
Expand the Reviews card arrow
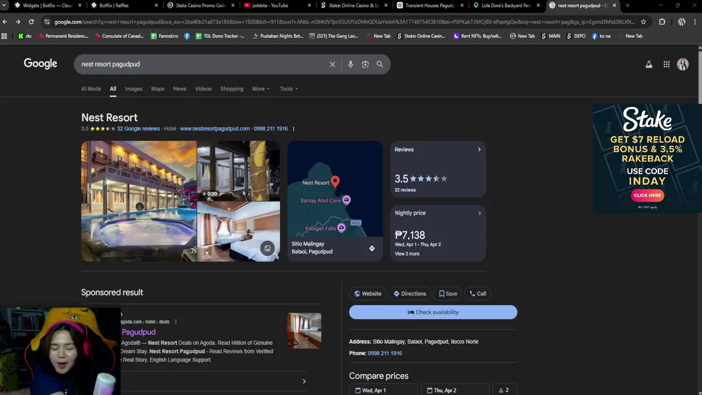(479, 149)
